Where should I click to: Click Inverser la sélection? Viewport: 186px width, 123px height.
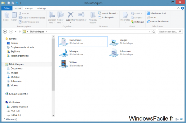(x=157, y=21)
